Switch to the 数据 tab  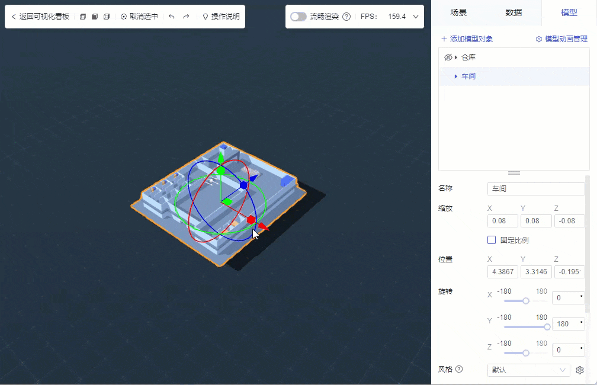click(513, 12)
